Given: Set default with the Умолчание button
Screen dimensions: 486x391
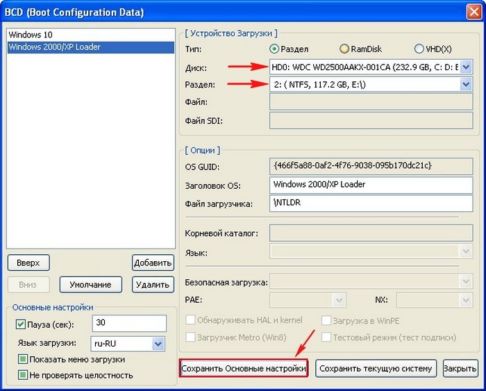Looking at the screenshot, I should (x=91, y=285).
